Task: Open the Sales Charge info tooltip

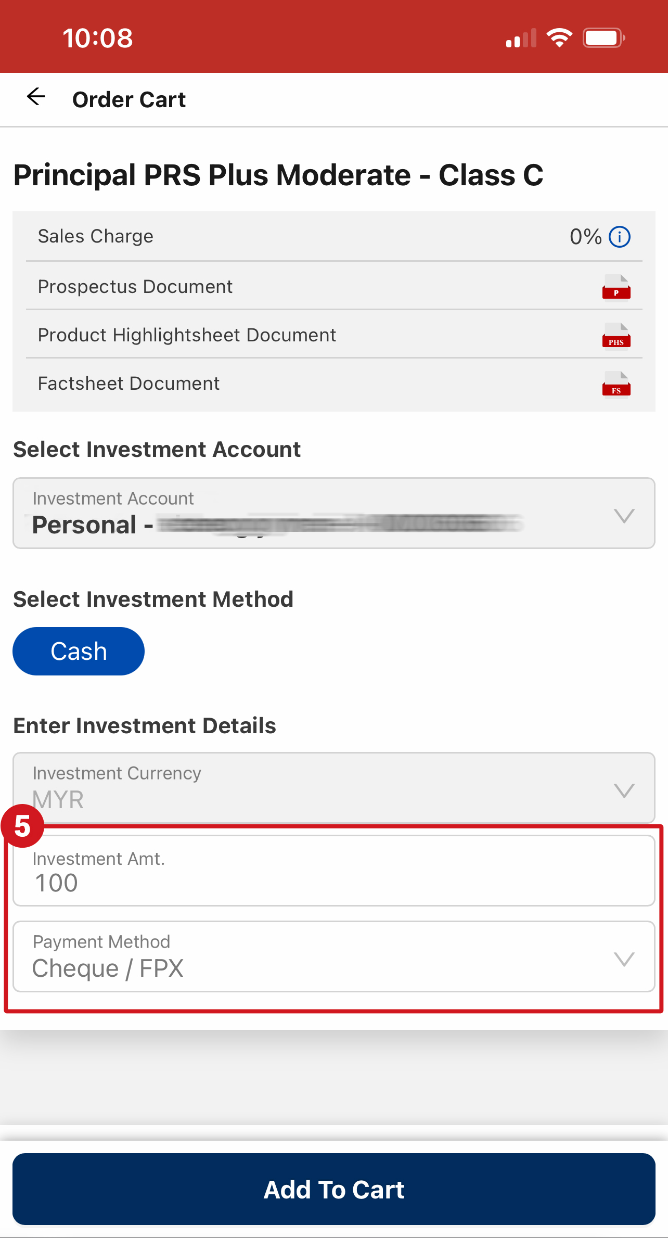Action: (x=619, y=237)
